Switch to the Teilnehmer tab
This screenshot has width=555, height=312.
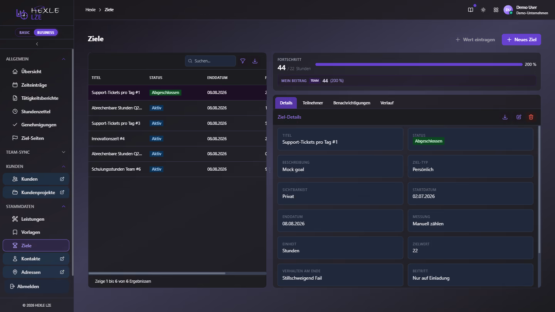pos(313,103)
